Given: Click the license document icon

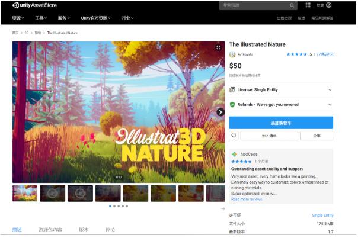Looking at the screenshot, I should tap(232, 89).
